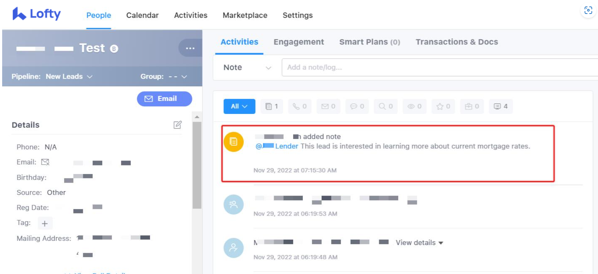Add a tag with the plus button
Screen dimensions: 598x274
[x=45, y=223]
